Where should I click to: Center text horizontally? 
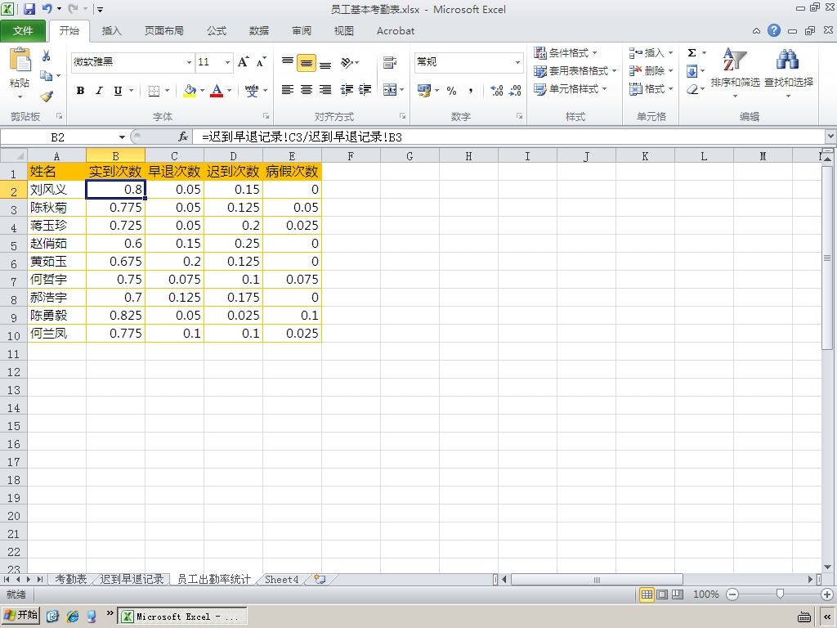[x=307, y=90]
